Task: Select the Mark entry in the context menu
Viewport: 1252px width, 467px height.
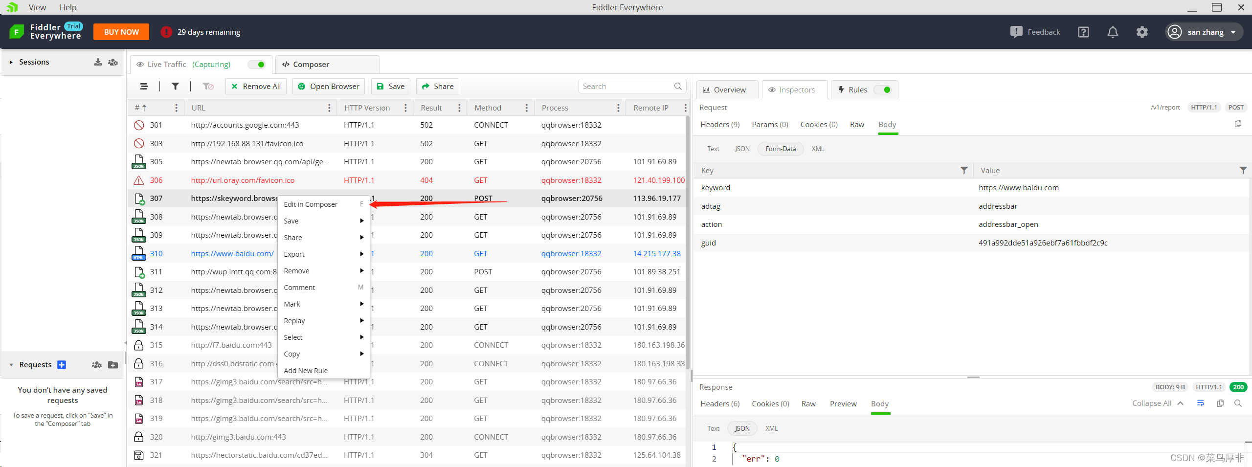Action: pos(323,304)
